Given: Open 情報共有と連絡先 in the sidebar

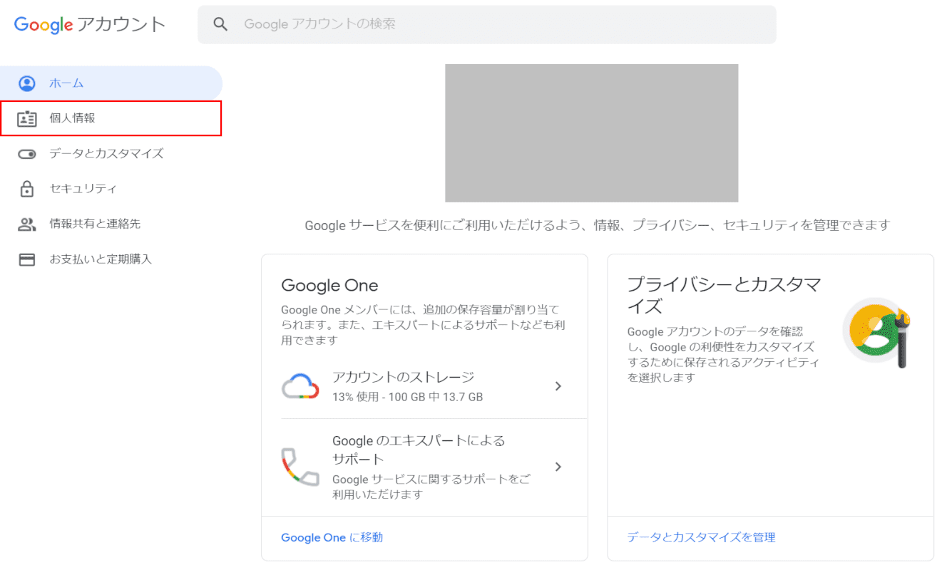Looking at the screenshot, I should pos(111,224).
